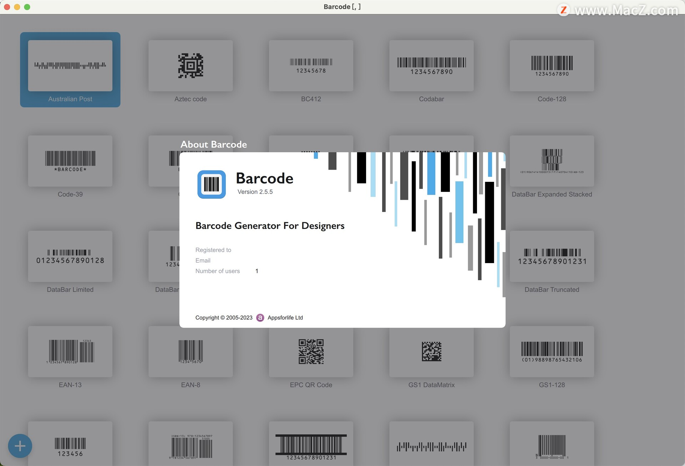685x466 pixels.
Task: Choose the EAN-8 barcode type
Action: 191,352
